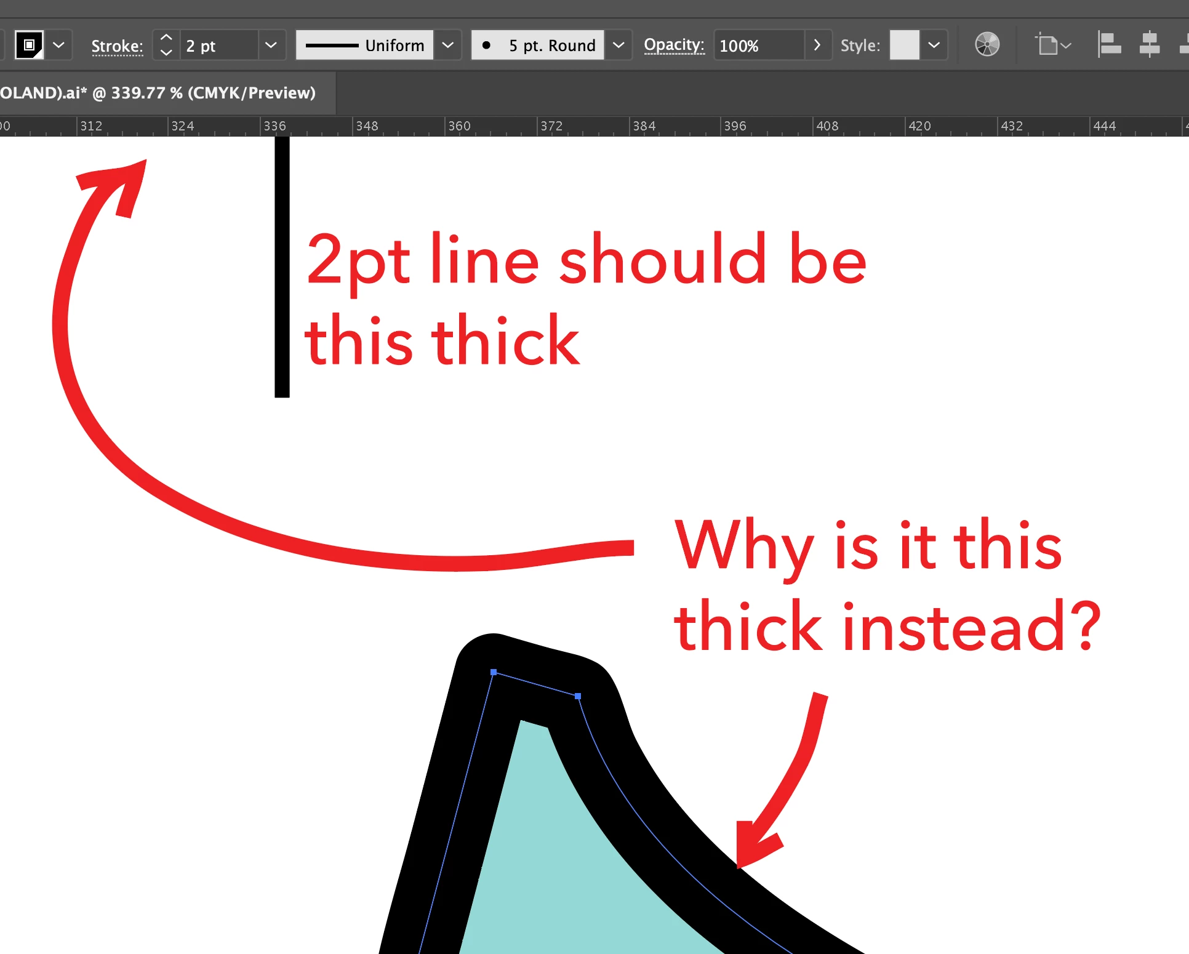Click the Horizontal Align Center icon
Screen dimensions: 1189x954
point(1149,45)
